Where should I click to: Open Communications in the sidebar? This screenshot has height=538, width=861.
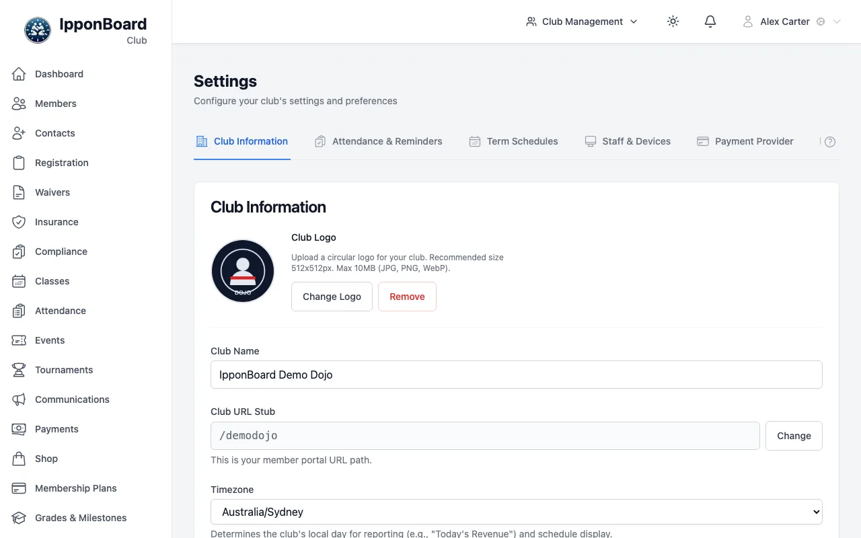(x=86, y=399)
